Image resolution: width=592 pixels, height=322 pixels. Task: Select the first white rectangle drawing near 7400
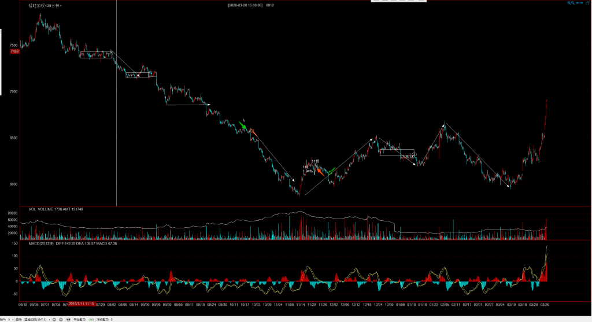click(95, 54)
